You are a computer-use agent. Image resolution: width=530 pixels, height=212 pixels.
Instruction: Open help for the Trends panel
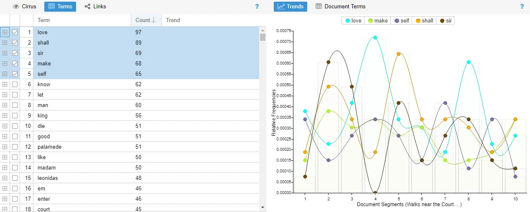click(x=522, y=7)
